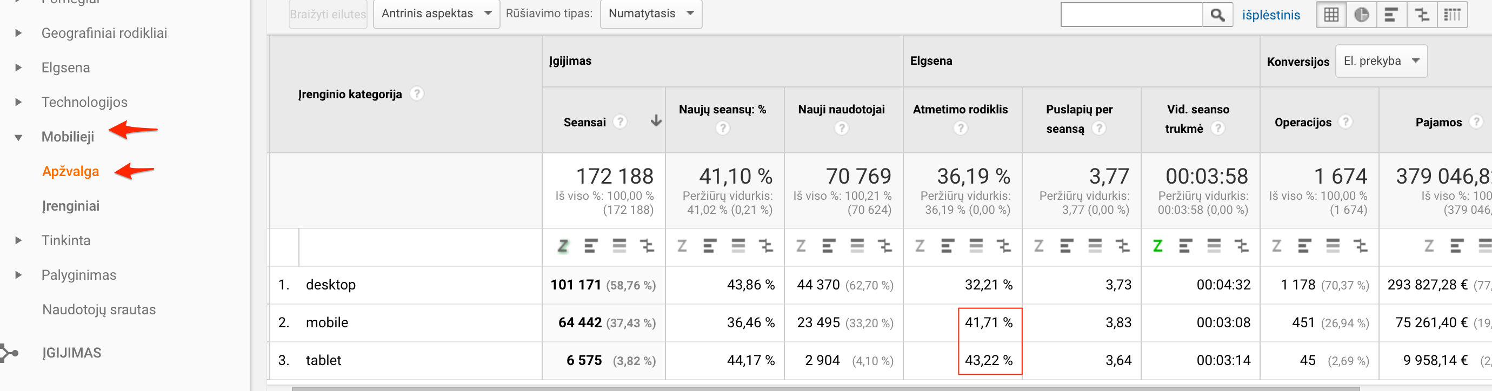
Task: Select the pivot table view icon
Action: (x=1452, y=15)
